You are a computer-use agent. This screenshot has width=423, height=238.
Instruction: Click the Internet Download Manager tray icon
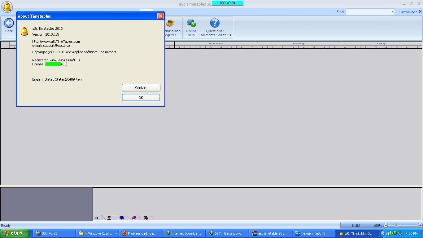(x=395, y=233)
